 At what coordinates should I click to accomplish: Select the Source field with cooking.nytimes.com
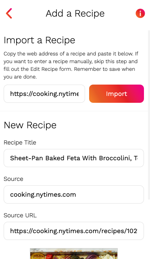(x=74, y=194)
